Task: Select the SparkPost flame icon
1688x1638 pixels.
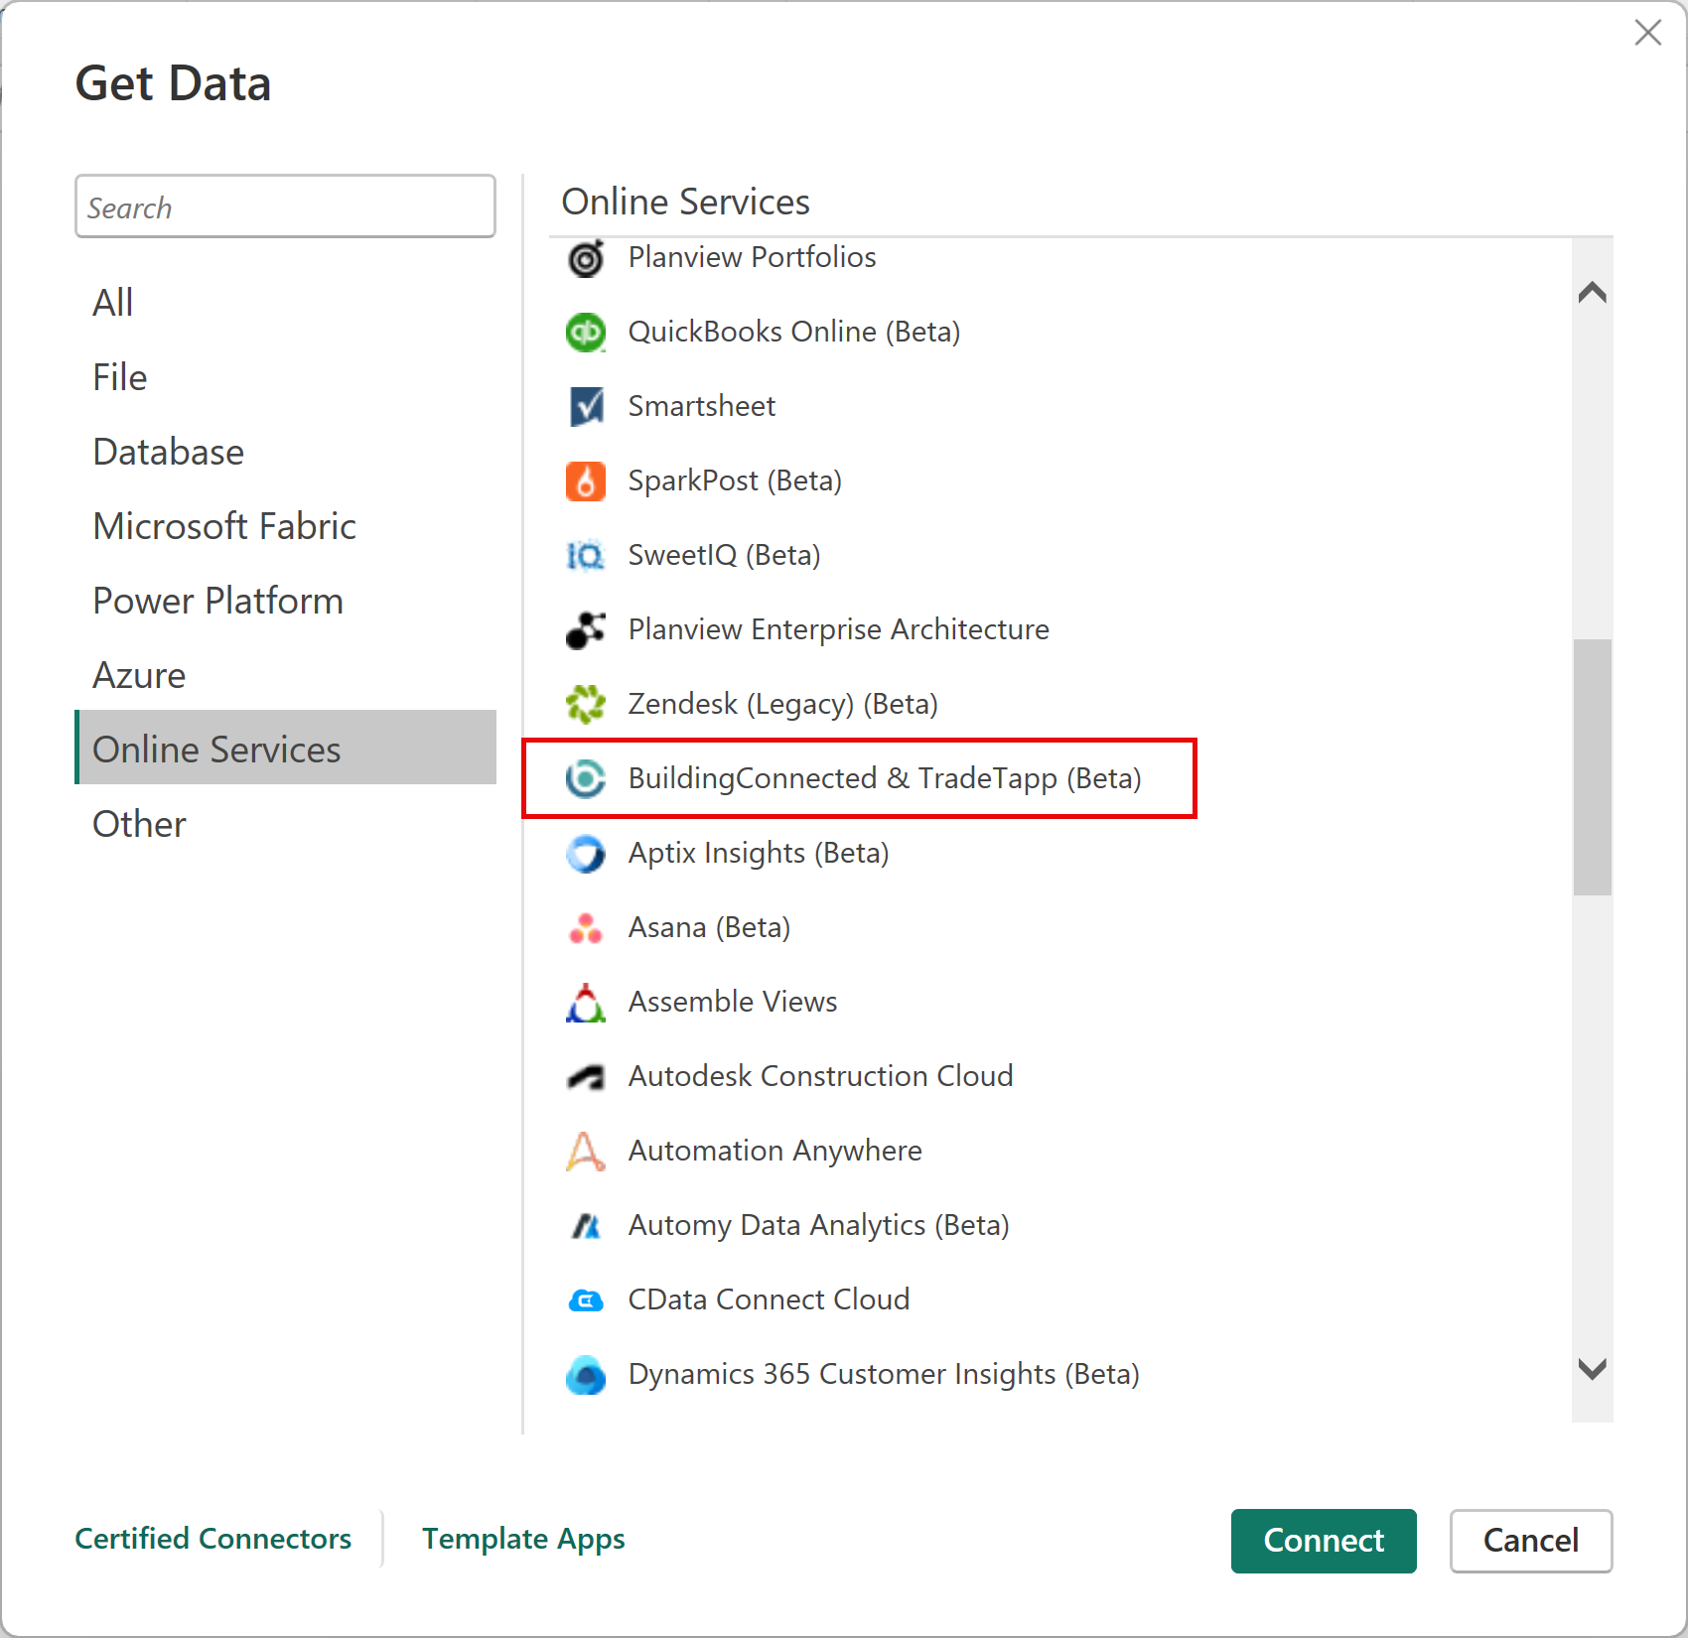Action: (x=586, y=480)
